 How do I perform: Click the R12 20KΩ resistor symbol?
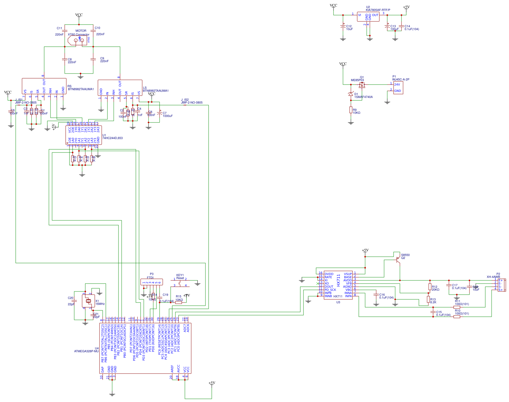430,287
